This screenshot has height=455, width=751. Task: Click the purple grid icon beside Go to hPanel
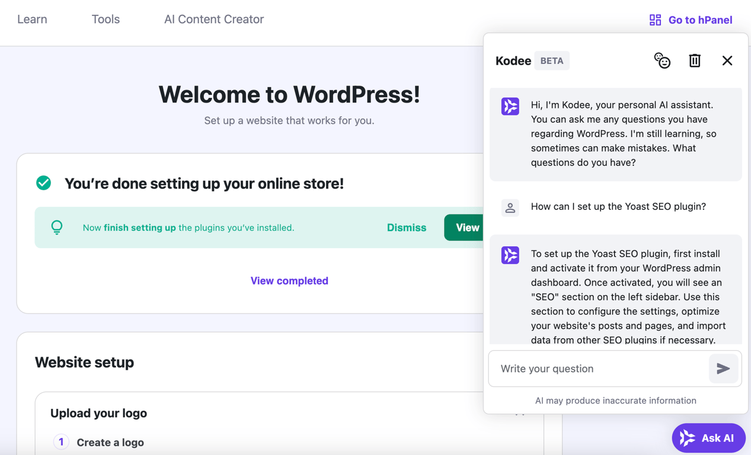point(655,20)
